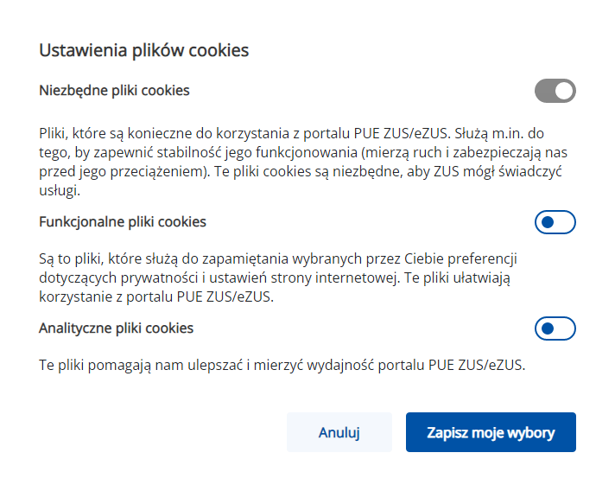
Task: Click the blue knob of the Funkcjonalne switch
Action: coord(546,223)
